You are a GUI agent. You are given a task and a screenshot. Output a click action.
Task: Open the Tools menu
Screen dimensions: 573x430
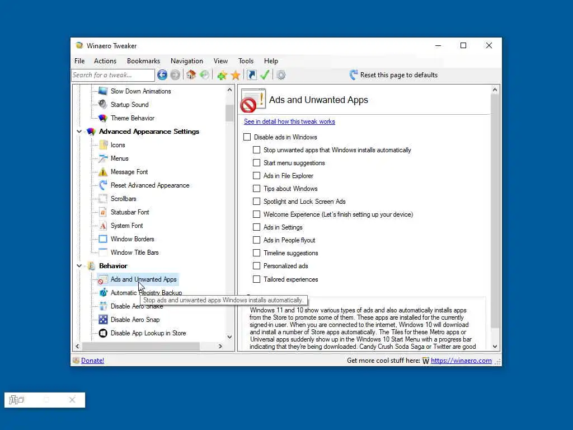click(246, 60)
